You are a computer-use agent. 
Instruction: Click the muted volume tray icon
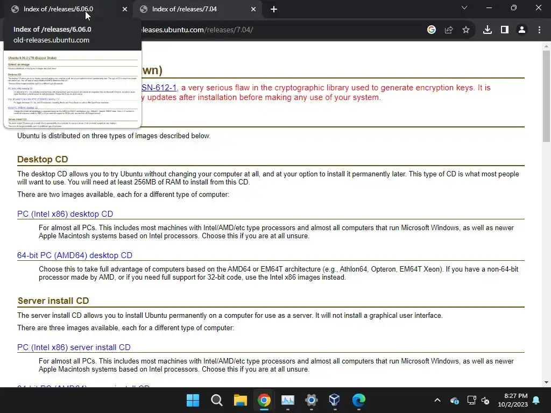485,400
